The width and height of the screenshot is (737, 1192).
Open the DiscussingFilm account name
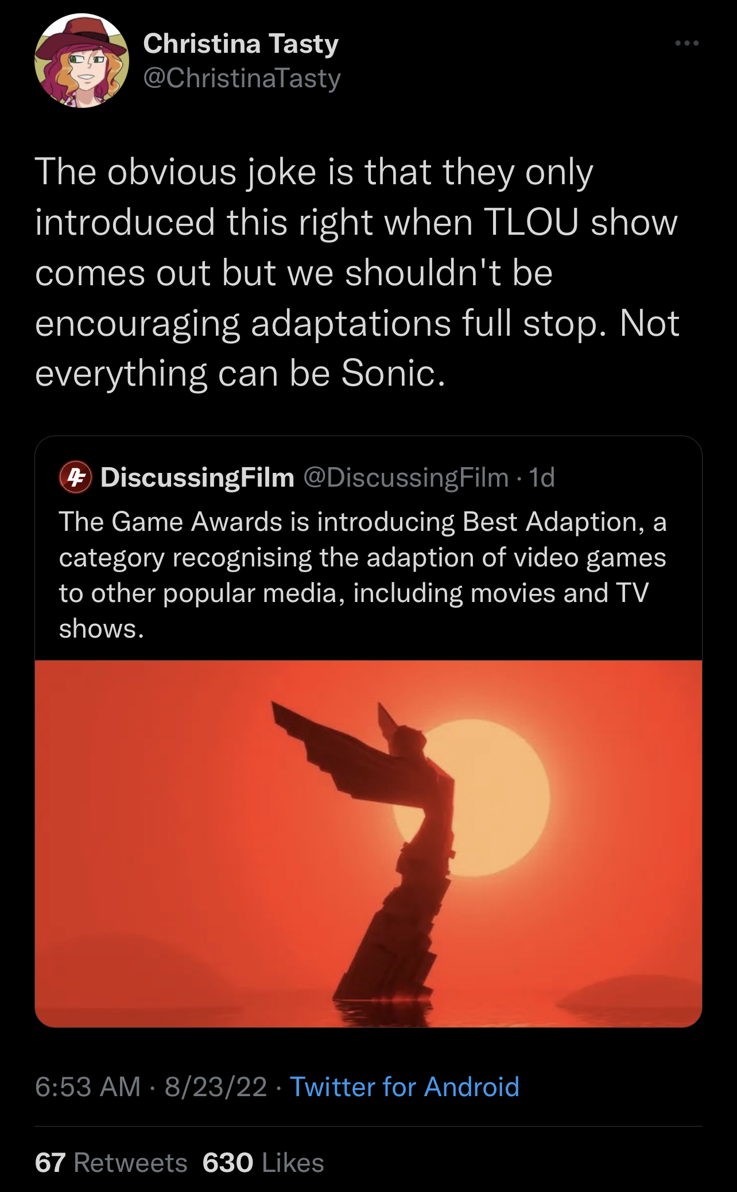(197, 477)
